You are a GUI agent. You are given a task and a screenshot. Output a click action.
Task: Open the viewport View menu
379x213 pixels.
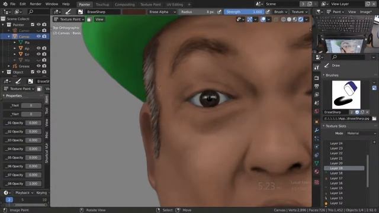point(99,20)
